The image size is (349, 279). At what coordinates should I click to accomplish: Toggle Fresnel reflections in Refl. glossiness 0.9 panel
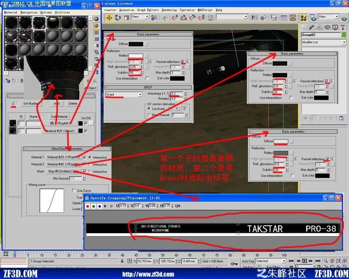(x=327, y=81)
